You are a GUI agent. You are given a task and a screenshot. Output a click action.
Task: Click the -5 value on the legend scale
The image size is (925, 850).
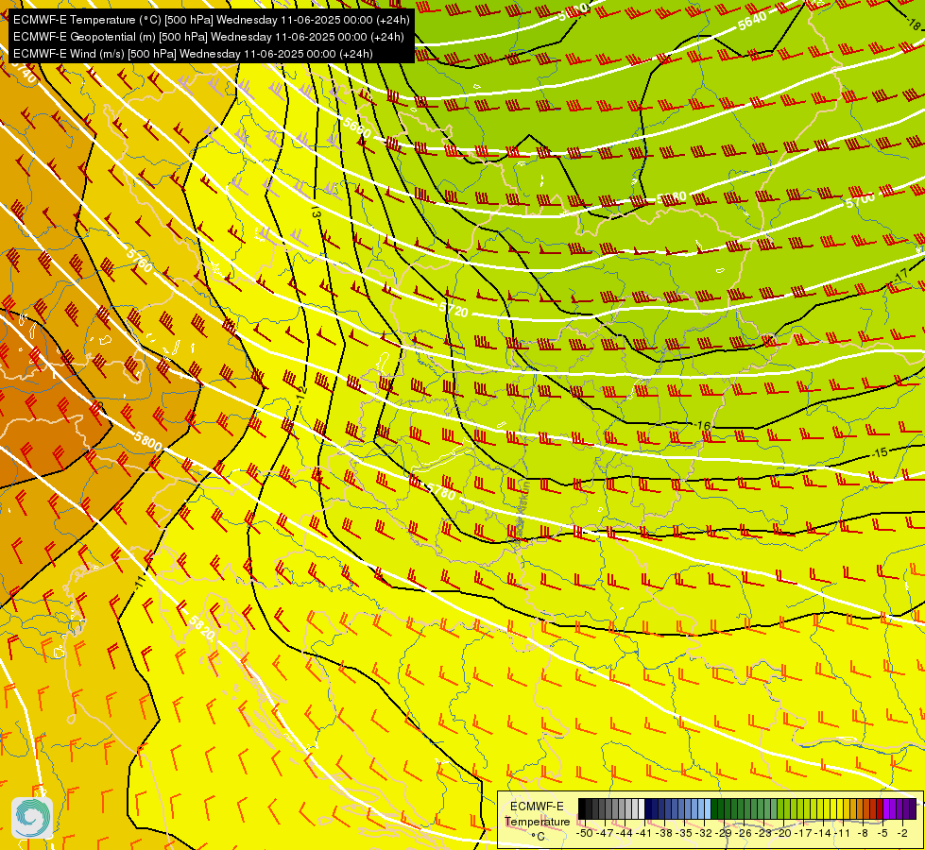882,833
